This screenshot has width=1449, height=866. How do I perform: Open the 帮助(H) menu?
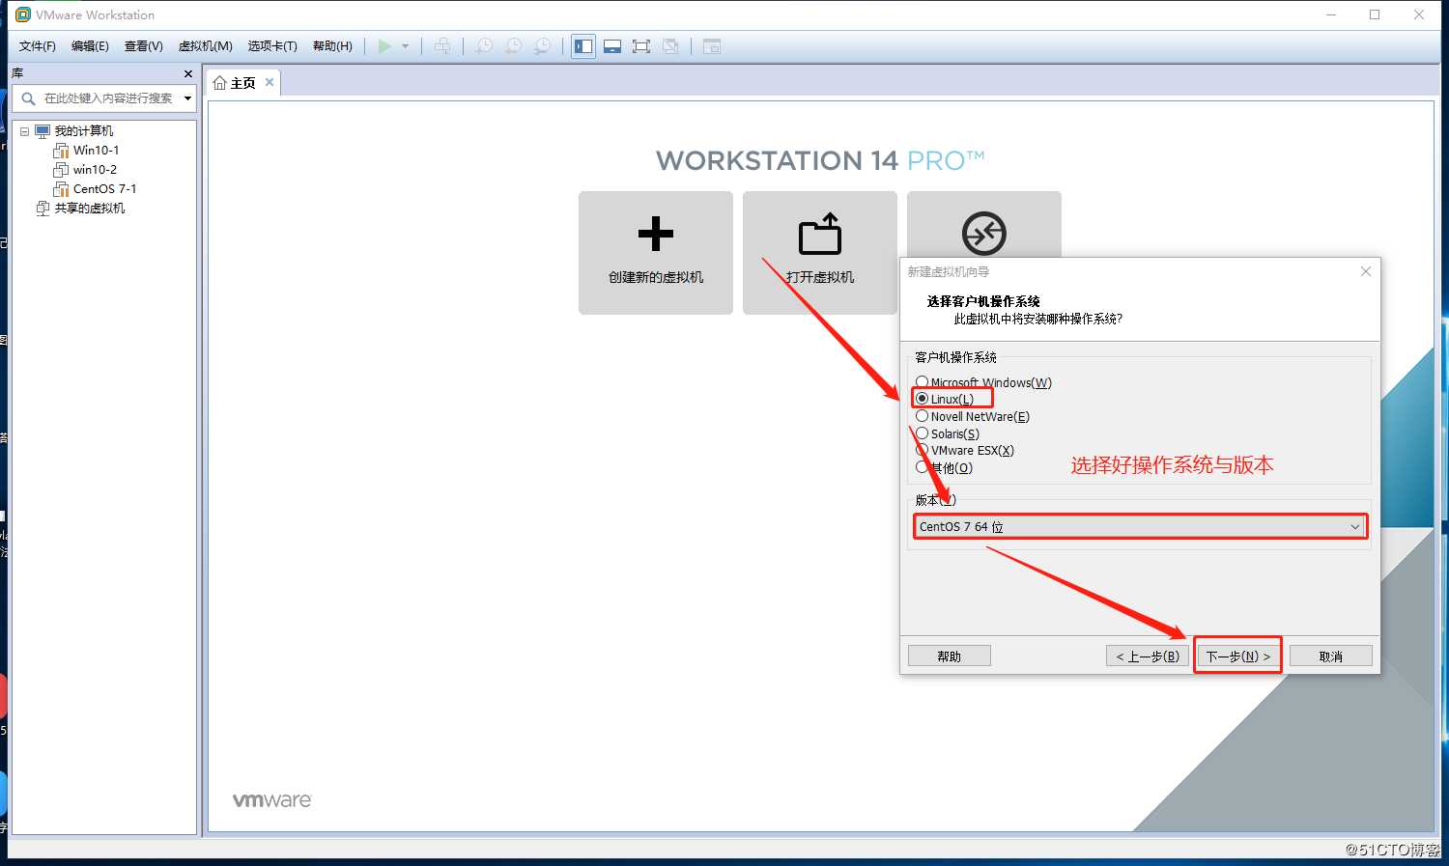(332, 46)
